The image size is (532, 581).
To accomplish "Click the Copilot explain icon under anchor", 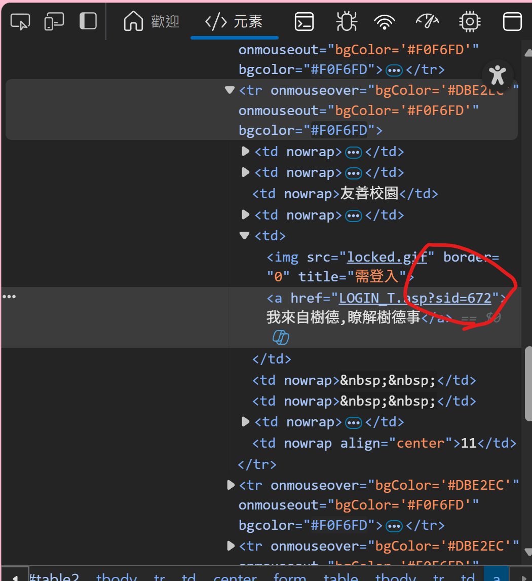I will [x=281, y=338].
